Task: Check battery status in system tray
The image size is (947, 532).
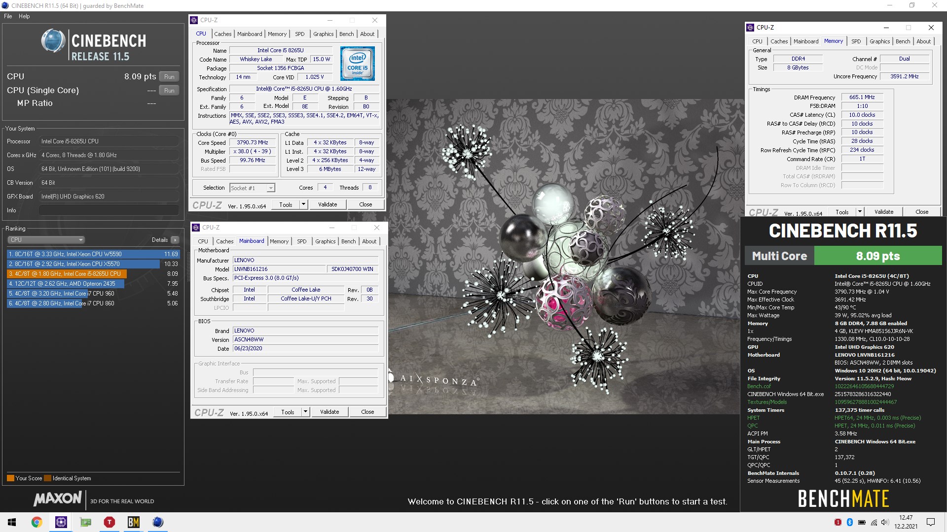Action: point(862,522)
